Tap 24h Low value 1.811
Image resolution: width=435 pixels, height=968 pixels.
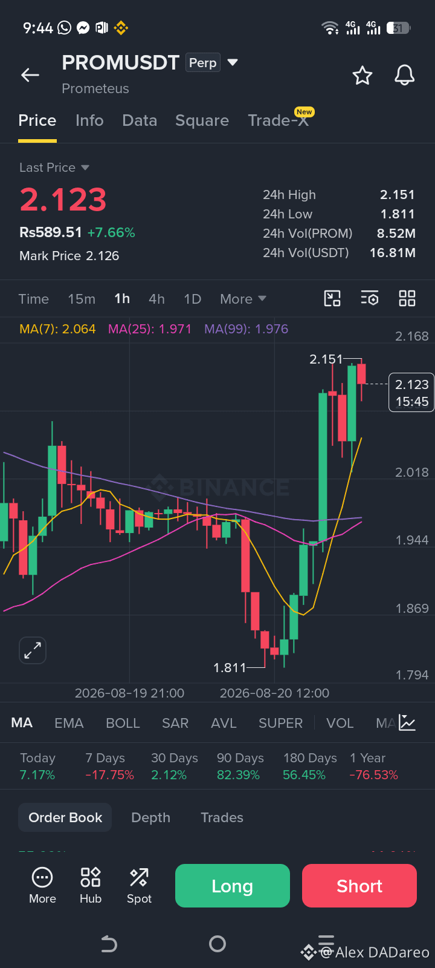[398, 214]
